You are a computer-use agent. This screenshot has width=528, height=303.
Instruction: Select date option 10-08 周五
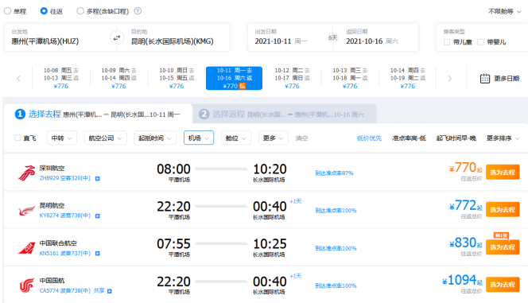(x=61, y=78)
